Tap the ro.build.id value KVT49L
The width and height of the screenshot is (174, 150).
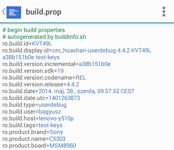tap(42, 44)
